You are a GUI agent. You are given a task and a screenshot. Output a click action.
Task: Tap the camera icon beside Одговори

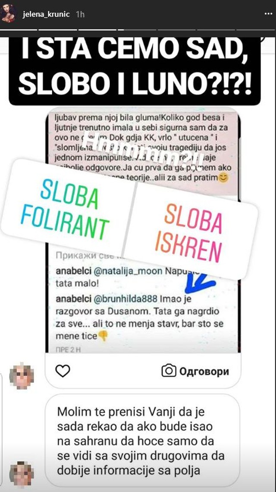pos(169,371)
